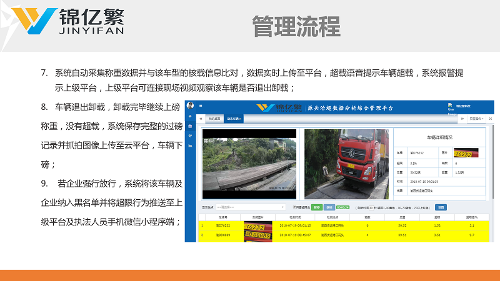This screenshot has width=500, height=281.
Task: Select the 动态车辆 tab
Action: [x=233, y=118]
